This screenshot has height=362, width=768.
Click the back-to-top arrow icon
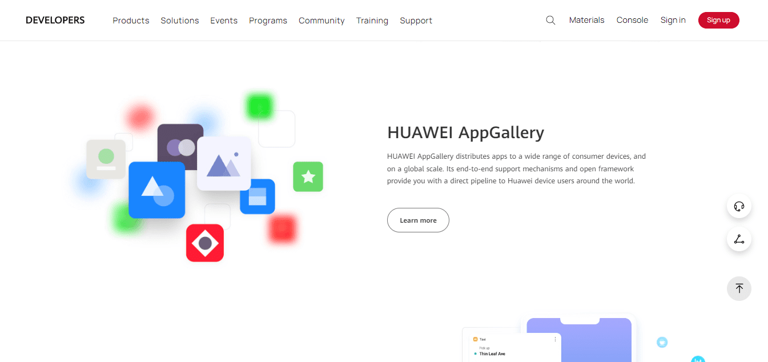pos(739,288)
